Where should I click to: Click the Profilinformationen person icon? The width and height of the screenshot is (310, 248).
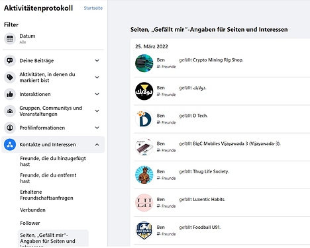click(x=10, y=128)
